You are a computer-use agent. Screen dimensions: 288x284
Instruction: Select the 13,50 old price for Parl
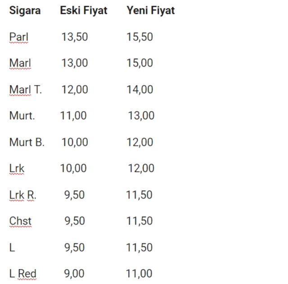point(75,37)
